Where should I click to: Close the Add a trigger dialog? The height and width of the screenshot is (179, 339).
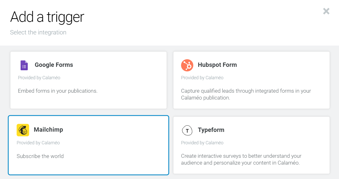(x=326, y=11)
